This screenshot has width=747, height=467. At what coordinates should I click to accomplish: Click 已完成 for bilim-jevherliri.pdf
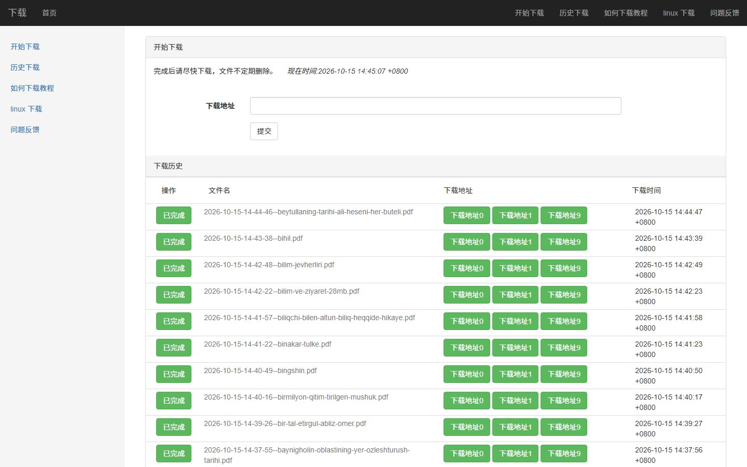click(x=174, y=268)
